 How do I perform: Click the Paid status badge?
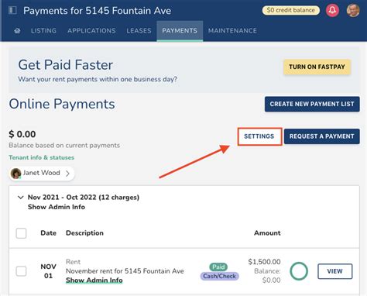218,267
